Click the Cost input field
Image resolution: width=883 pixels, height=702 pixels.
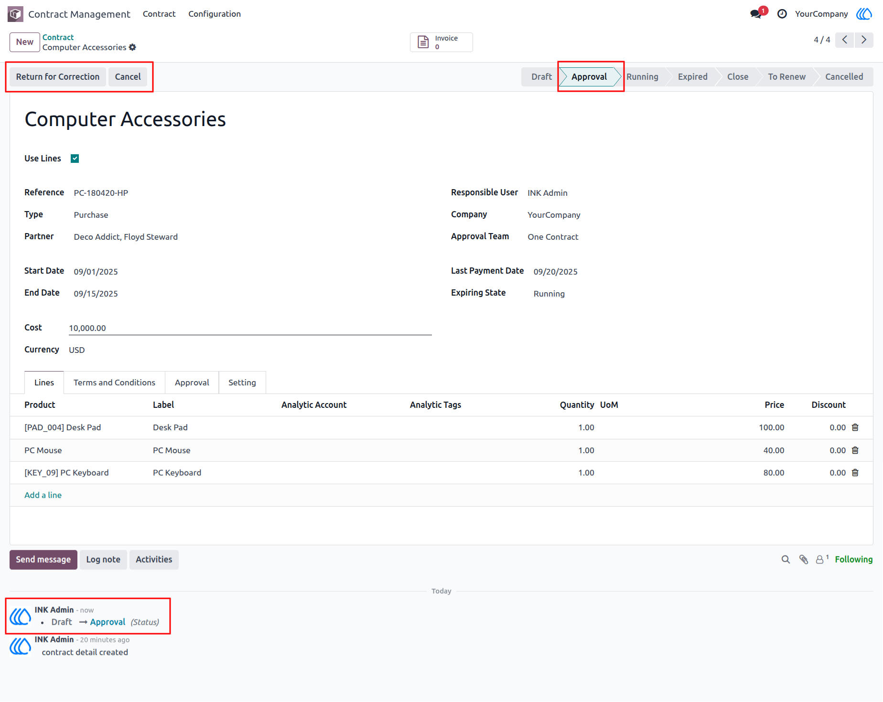(250, 328)
